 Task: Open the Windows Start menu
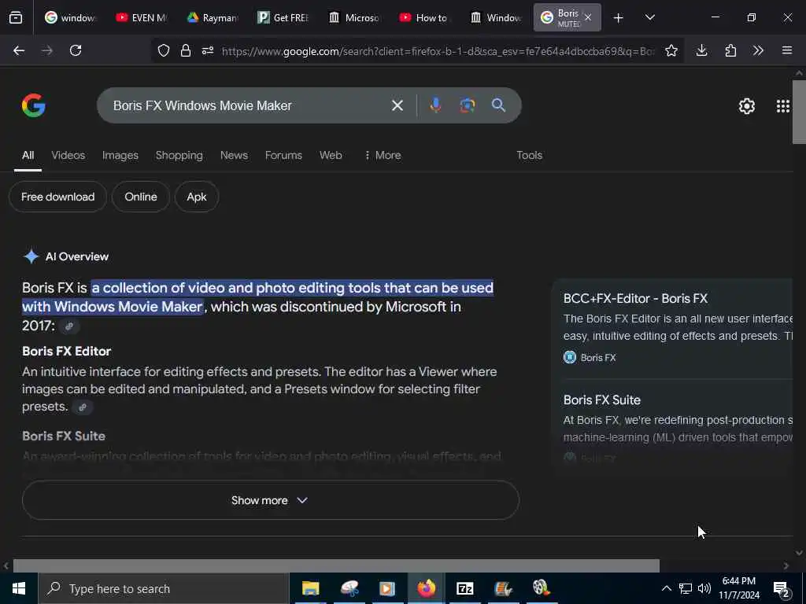coord(19,588)
